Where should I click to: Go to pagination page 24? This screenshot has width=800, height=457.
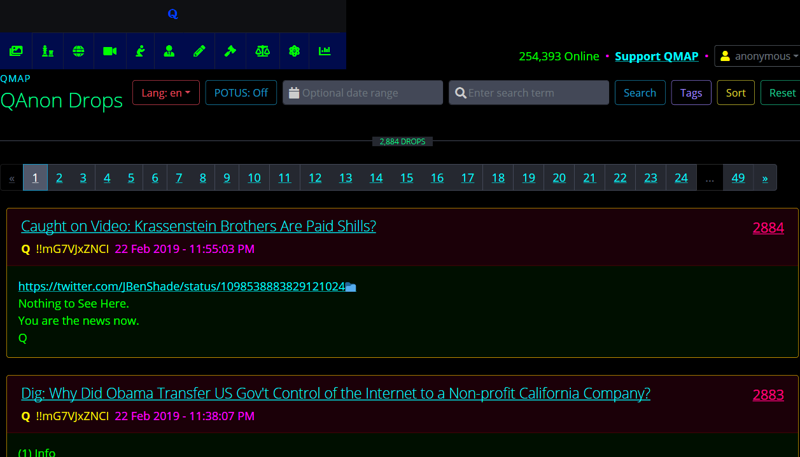tap(682, 177)
